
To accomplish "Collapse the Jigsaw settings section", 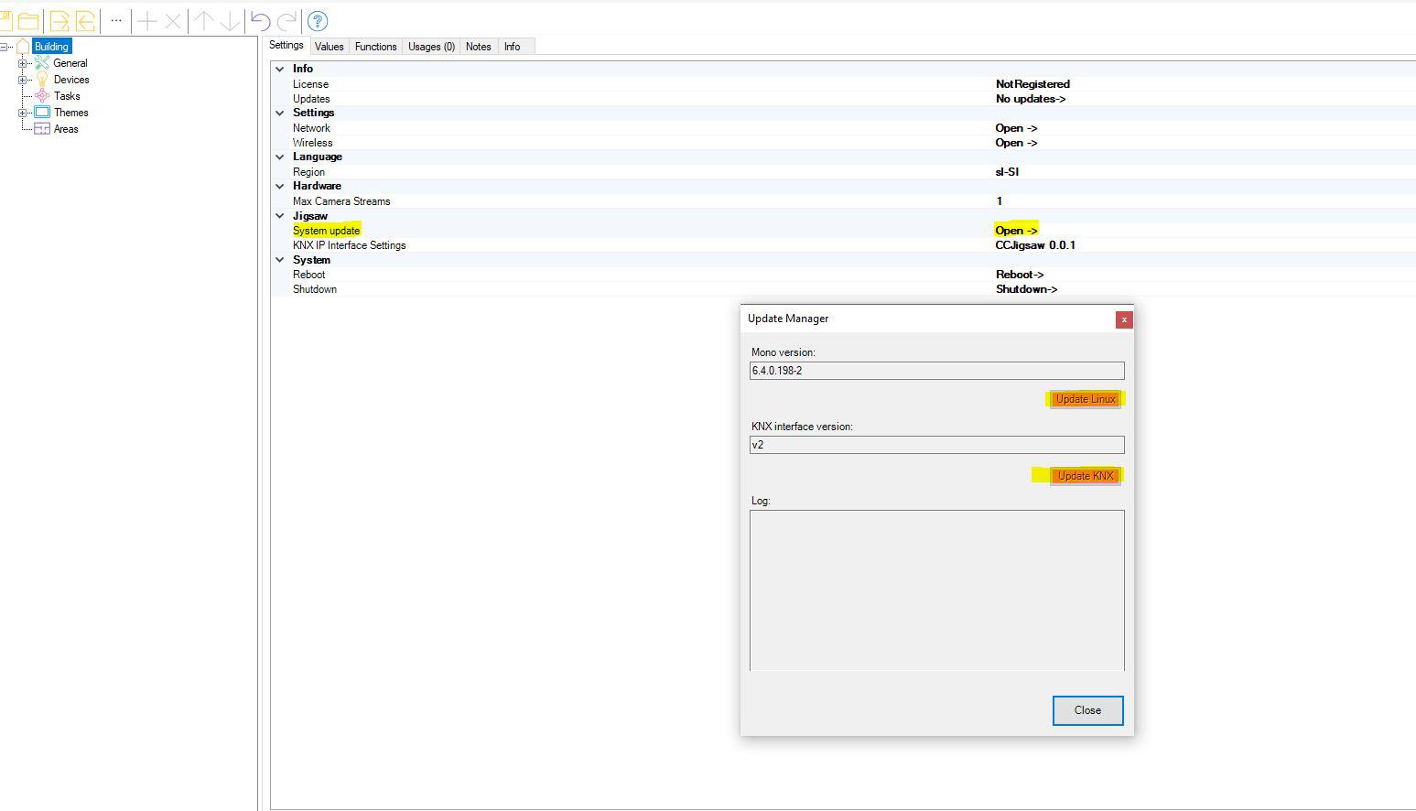I will (x=280, y=216).
